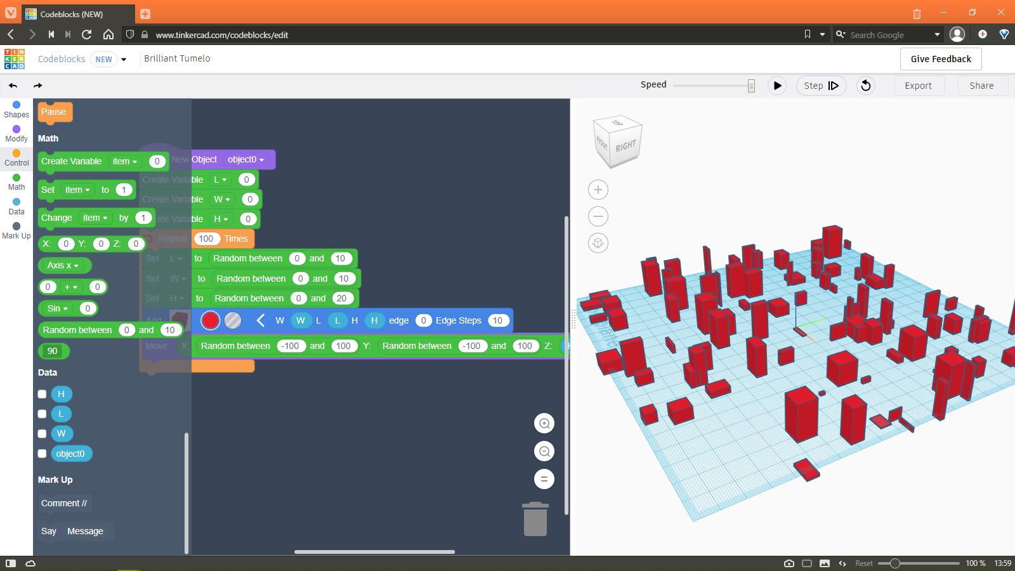Open the Mark Up block category
The width and height of the screenshot is (1015, 571).
click(x=16, y=231)
